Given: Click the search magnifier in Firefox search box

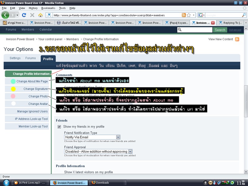Looking at the screenshot, I should (x=244, y=15).
